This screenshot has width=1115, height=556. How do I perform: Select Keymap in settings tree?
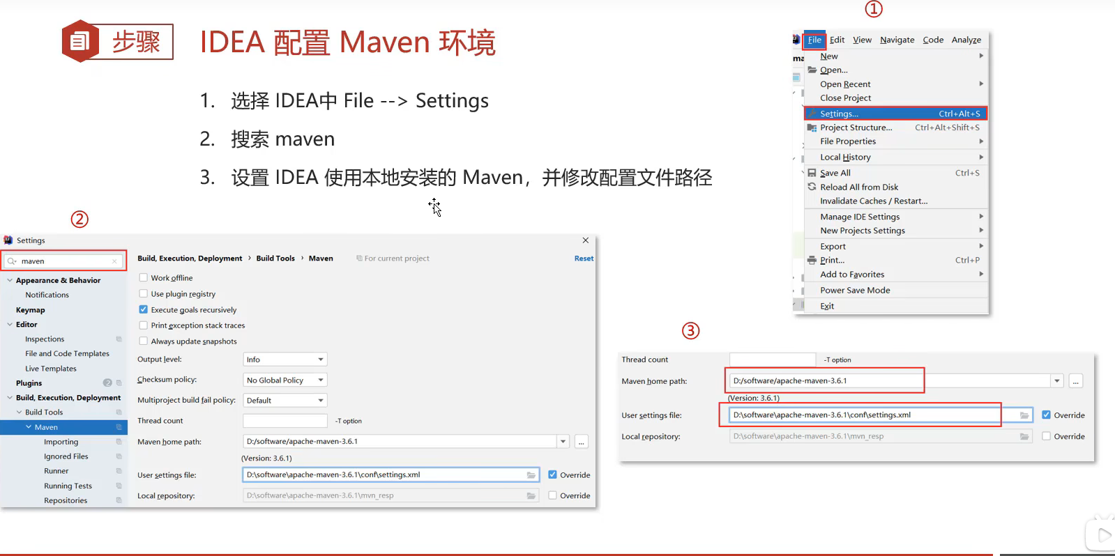click(31, 310)
